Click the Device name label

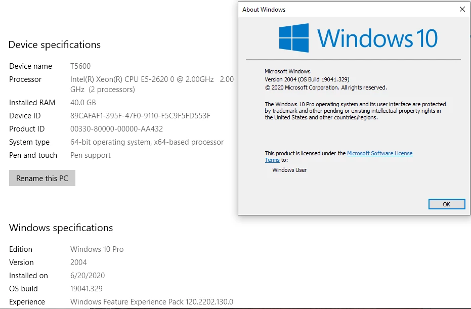(30, 66)
